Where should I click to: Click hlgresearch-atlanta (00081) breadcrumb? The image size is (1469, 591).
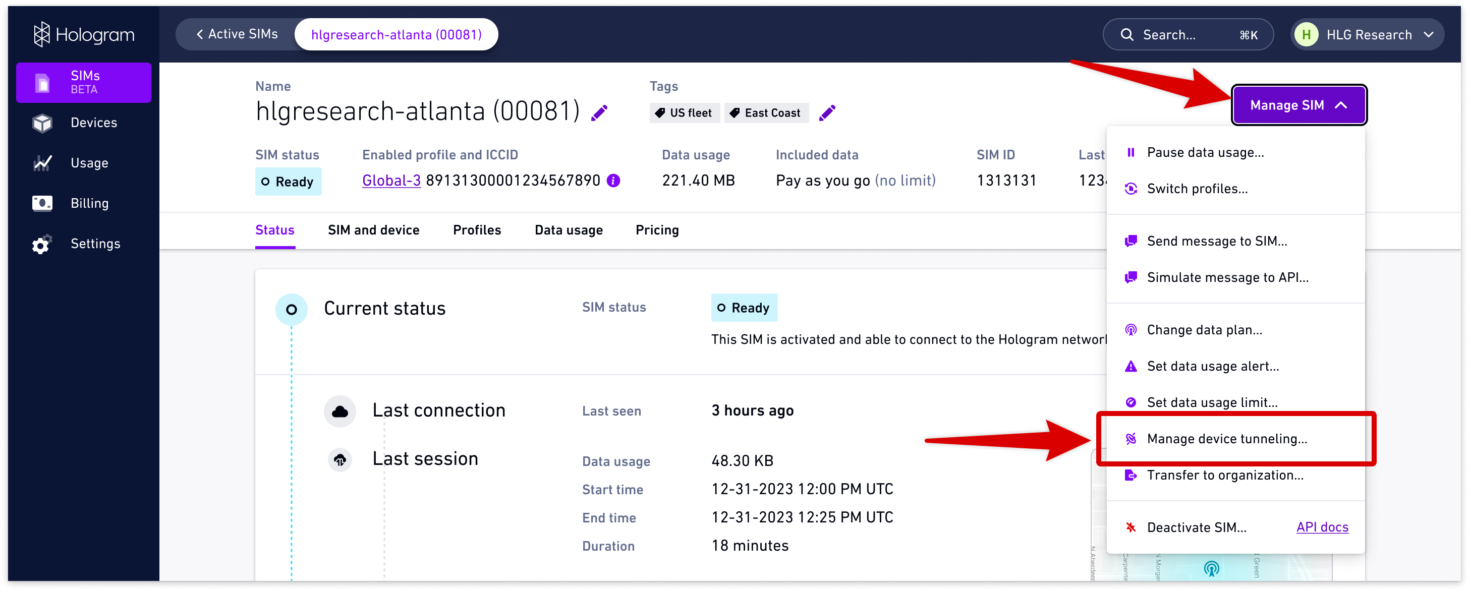tap(397, 35)
